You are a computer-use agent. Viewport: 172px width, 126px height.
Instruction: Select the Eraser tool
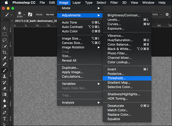(4, 88)
